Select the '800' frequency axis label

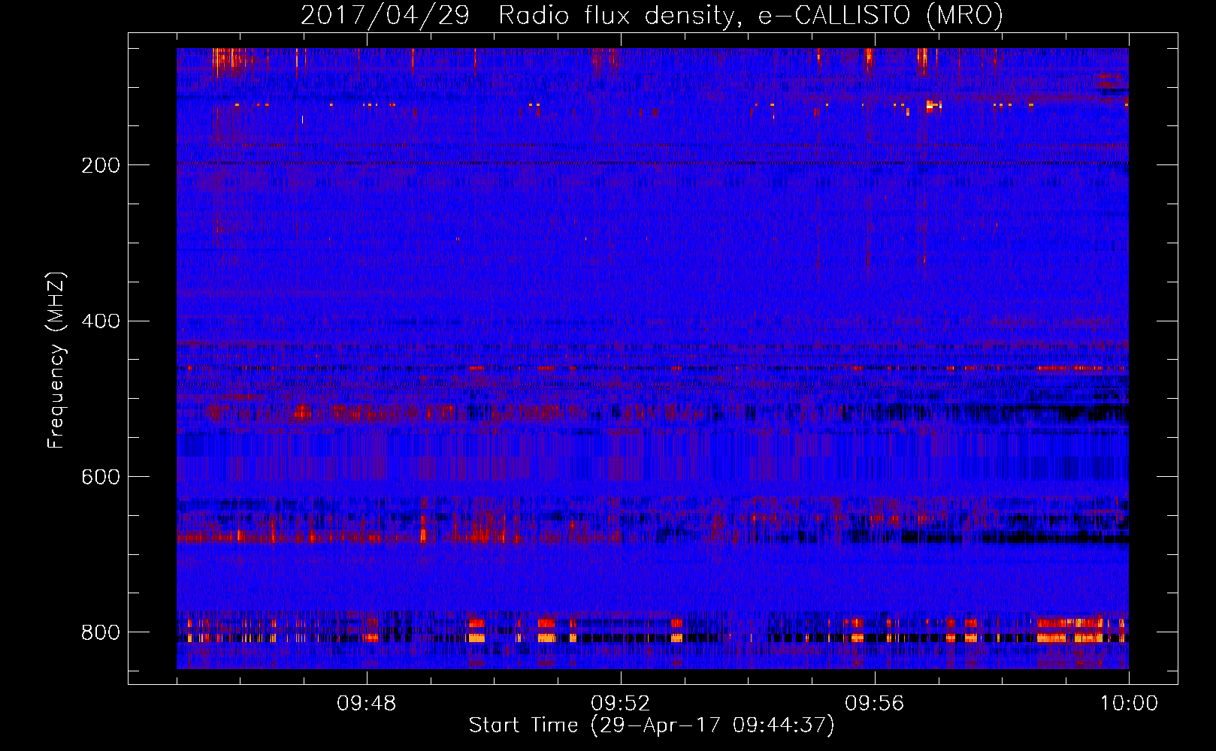[x=101, y=632]
